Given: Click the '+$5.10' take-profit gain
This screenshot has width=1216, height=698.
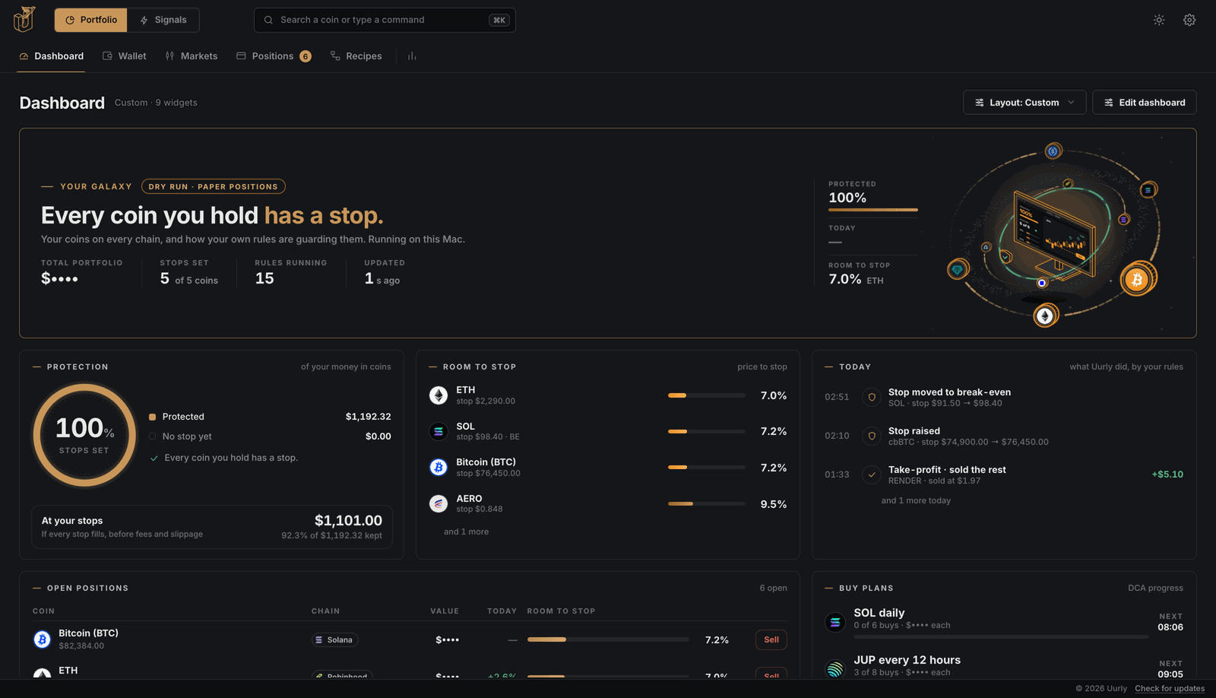Looking at the screenshot, I should pyautogui.click(x=1167, y=474).
